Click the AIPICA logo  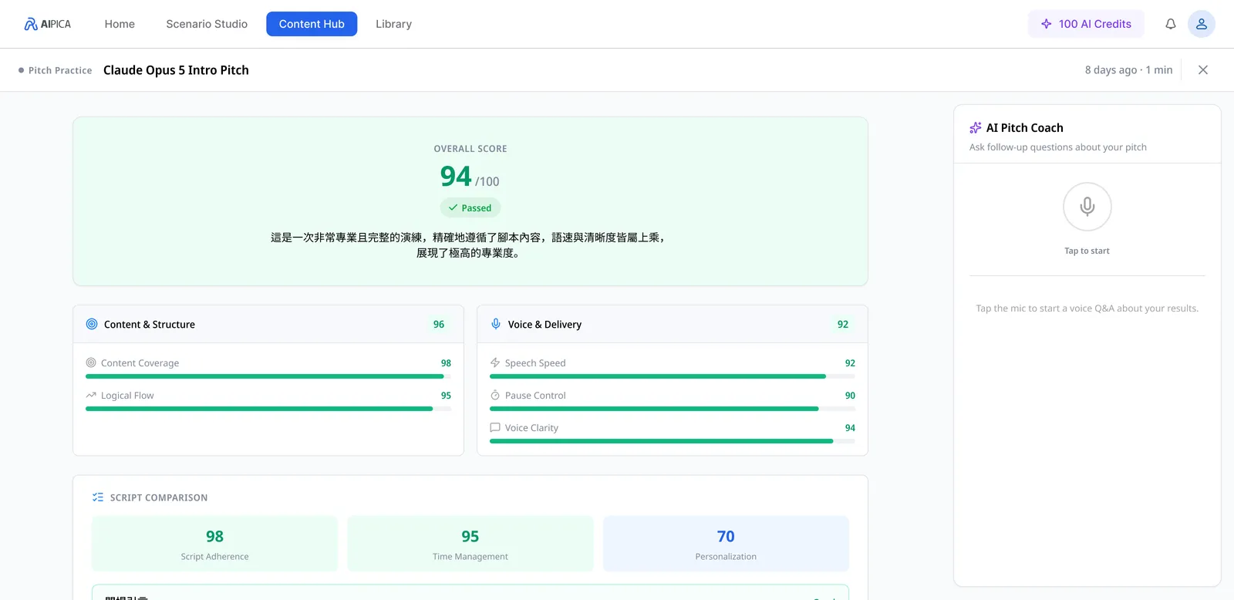coord(47,24)
